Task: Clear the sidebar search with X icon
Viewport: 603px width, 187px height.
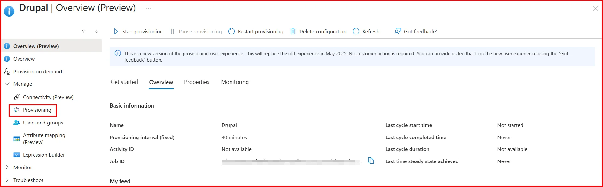Action: 83,32
